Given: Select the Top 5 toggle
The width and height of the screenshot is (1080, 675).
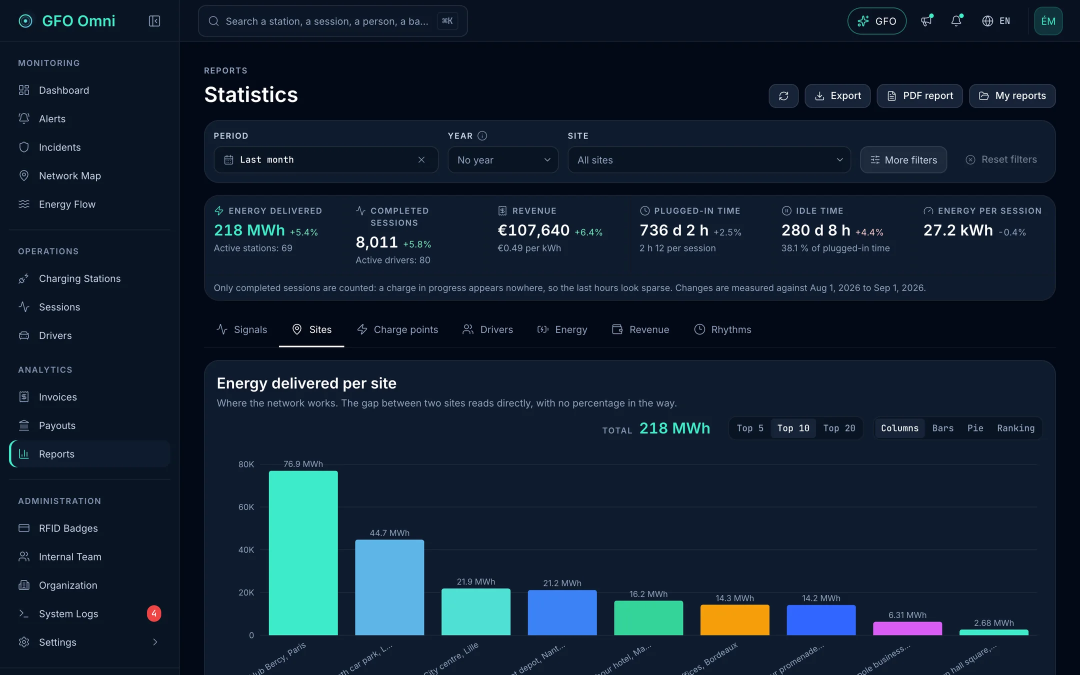Looking at the screenshot, I should [x=750, y=428].
